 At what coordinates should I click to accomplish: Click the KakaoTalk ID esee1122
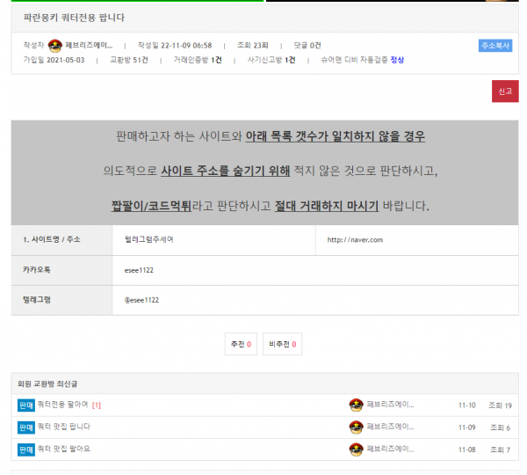(x=139, y=270)
